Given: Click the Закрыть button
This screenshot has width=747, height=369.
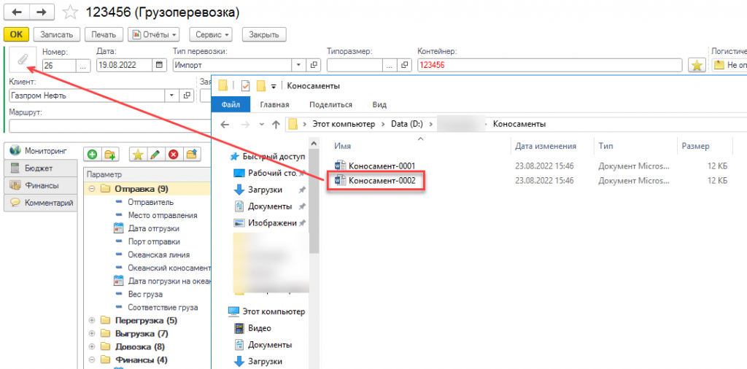Looking at the screenshot, I should click(x=264, y=34).
